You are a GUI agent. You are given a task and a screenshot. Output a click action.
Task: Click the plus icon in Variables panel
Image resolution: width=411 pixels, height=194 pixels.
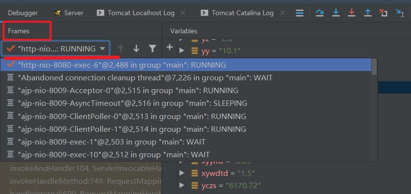click(170, 48)
